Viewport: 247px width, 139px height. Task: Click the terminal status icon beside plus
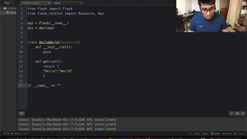[x=8, y=134]
